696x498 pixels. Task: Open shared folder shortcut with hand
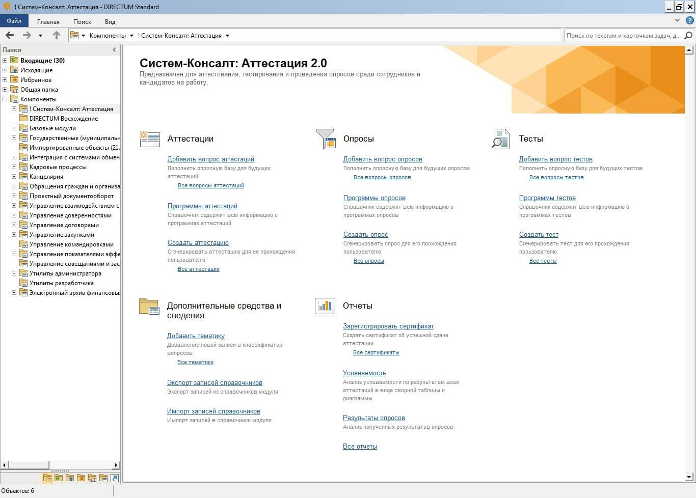(92, 478)
